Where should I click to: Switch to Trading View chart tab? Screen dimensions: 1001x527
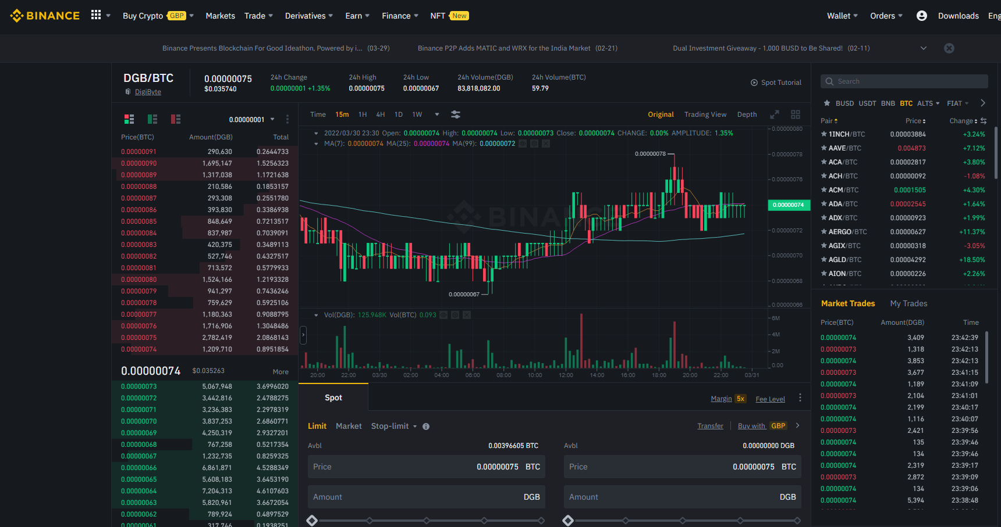(705, 114)
